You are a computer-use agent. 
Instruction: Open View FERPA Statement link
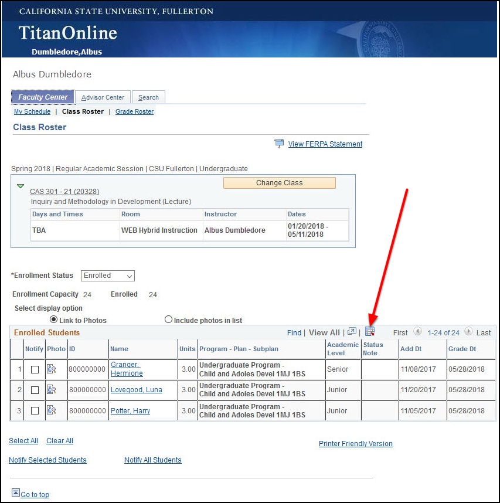(325, 144)
